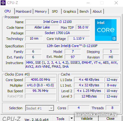Click the Cores value 4
The height and width of the screenshot is (121, 123).
[x=79, y=108]
